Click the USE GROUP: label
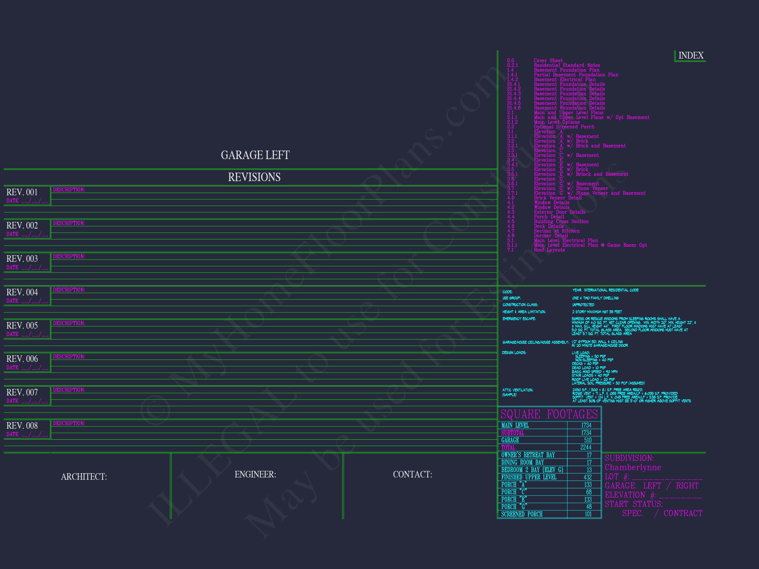This screenshot has width=759, height=569. 512,298
